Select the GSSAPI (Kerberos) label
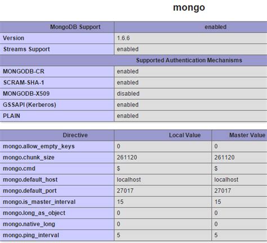The height and width of the screenshot is (243, 267). point(29,105)
